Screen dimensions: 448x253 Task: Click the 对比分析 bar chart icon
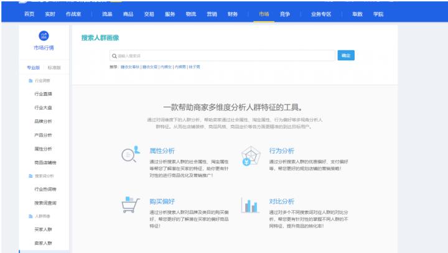250,205
